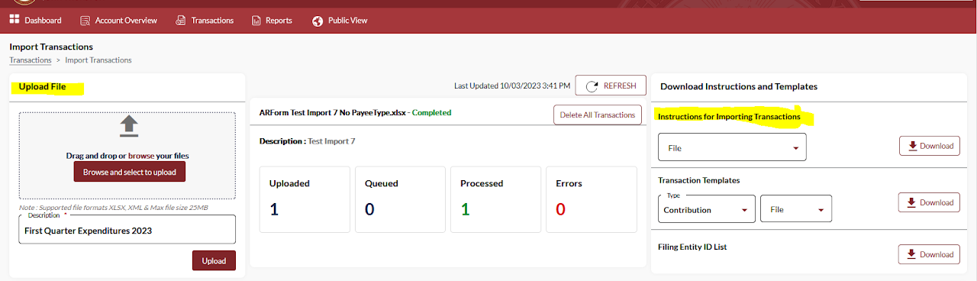Open the template Type Contribution dropdown
Screen dimensions: 977x281
[x=707, y=208]
